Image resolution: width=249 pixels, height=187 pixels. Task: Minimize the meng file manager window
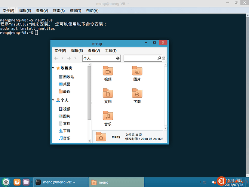click(146, 43)
